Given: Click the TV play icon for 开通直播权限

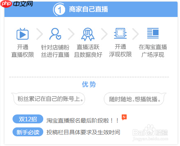Looking at the screenshot, I should (x=23, y=34).
